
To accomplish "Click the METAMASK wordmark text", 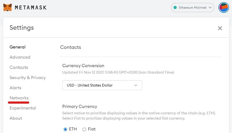I will (x=30, y=8).
